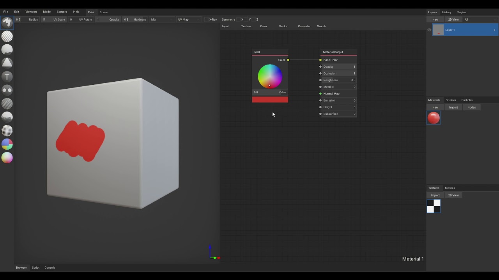Click the RGB node color wheel
499x280 pixels.
(x=270, y=76)
